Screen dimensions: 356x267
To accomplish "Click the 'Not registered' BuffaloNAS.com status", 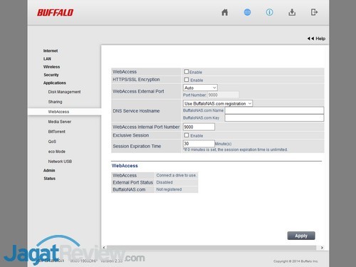I will point(169,189).
